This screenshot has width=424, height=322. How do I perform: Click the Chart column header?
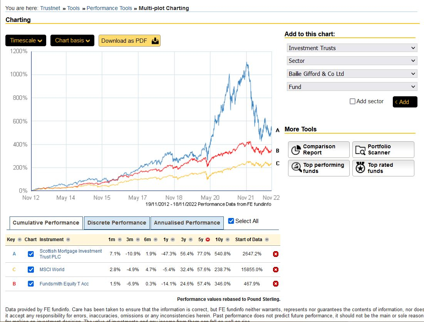30,240
